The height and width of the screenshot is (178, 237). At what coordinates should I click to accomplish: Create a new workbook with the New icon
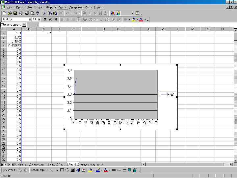4,13
